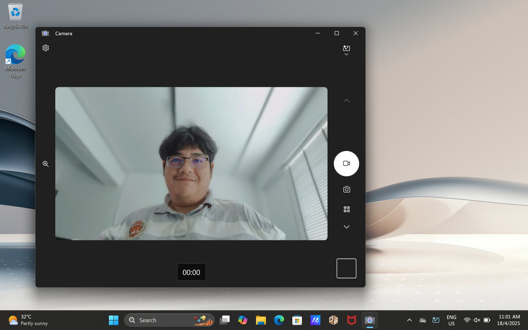The image size is (528, 330).
Task: Click the battery status tray icon
Action: pos(487,320)
